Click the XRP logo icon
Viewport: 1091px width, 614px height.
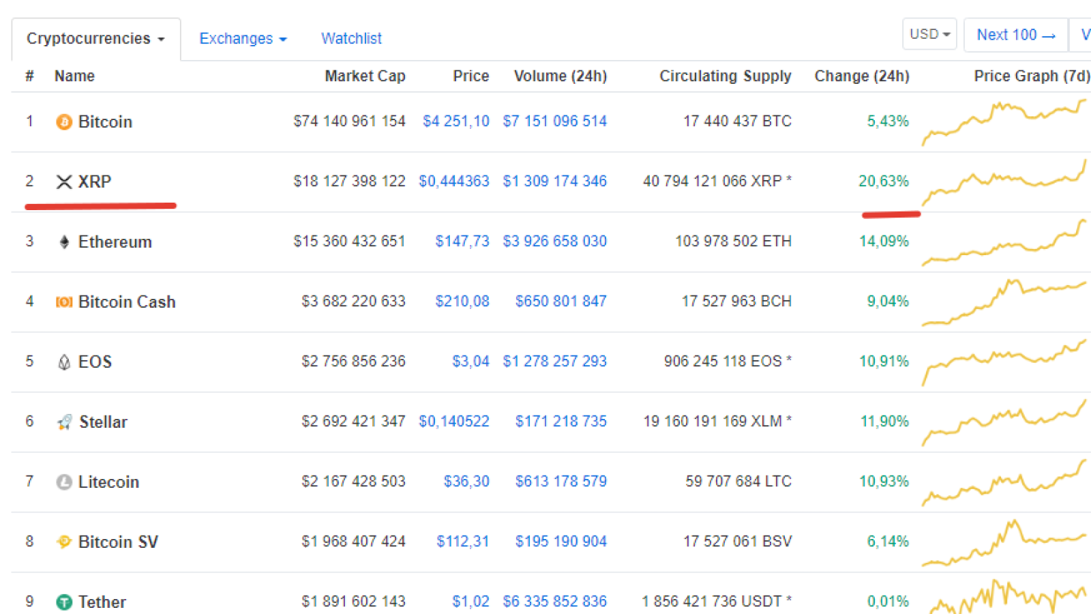[x=64, y=182]
